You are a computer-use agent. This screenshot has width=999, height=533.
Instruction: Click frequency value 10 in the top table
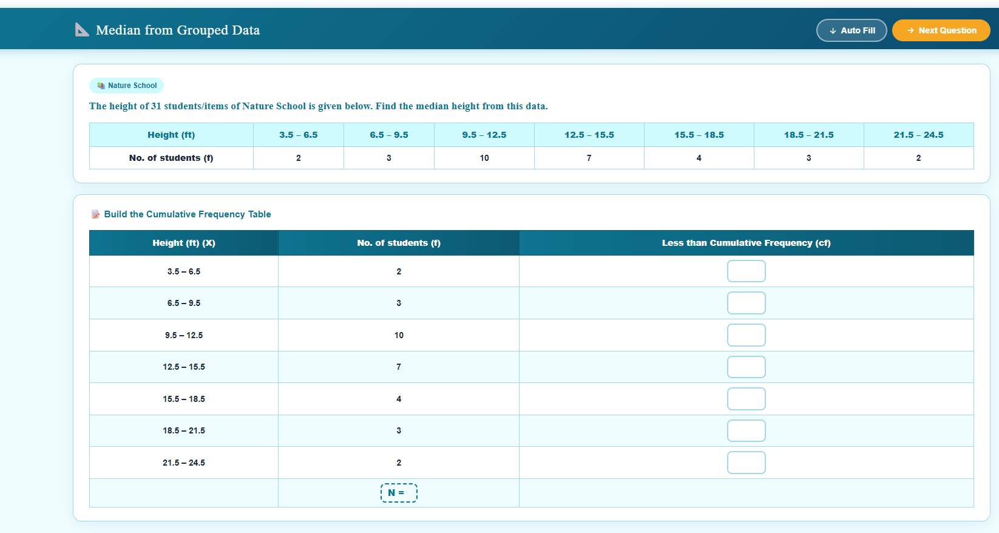coord(484,158)
